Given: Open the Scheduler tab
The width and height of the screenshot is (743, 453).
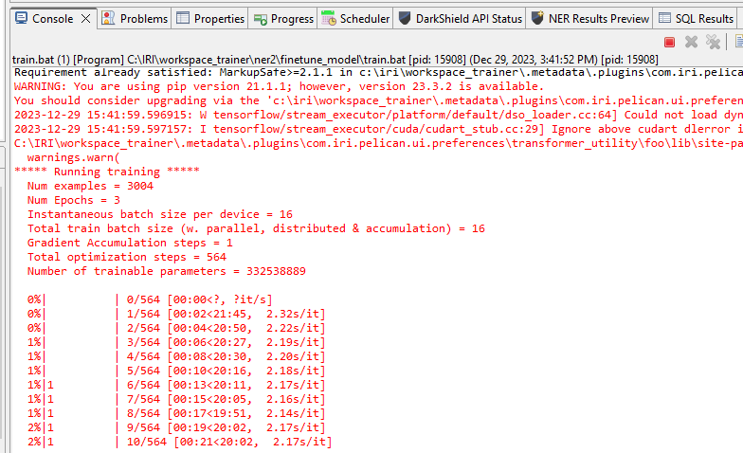Looking at the screenshot, I should [355, 19].
